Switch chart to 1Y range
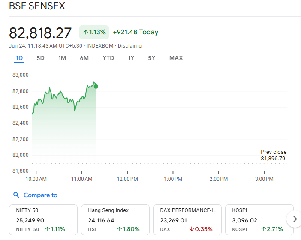The width and height of the screenshot is (301, 240). [131, 58]
